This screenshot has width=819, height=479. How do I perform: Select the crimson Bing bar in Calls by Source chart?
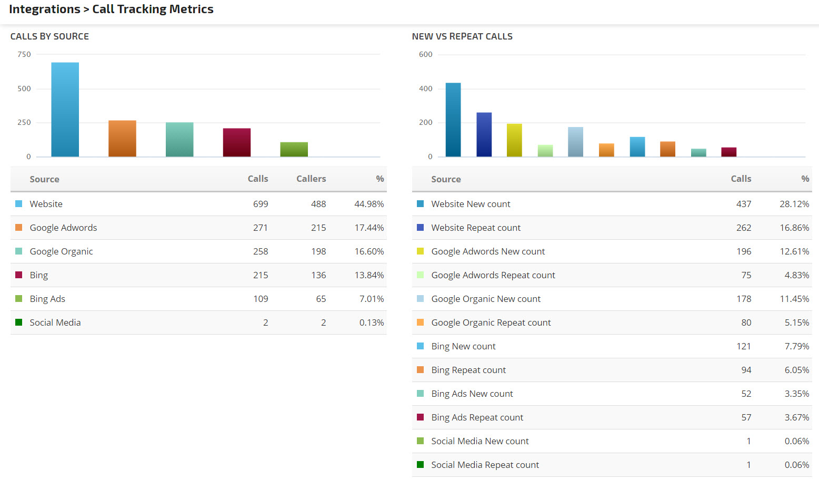pos(237,142)
